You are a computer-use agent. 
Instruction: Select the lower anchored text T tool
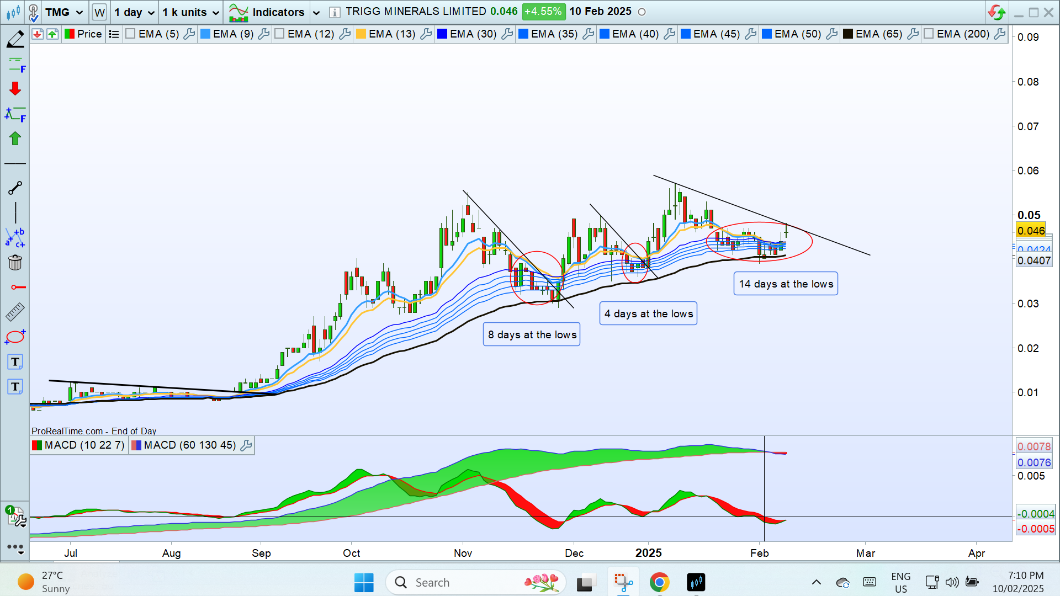tap(15, 387)
